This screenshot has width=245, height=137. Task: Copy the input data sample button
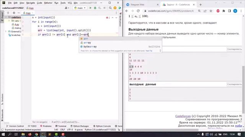tap(234, 49)
